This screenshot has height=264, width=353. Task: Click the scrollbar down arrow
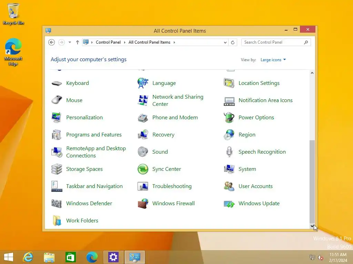tap(312, 226)
